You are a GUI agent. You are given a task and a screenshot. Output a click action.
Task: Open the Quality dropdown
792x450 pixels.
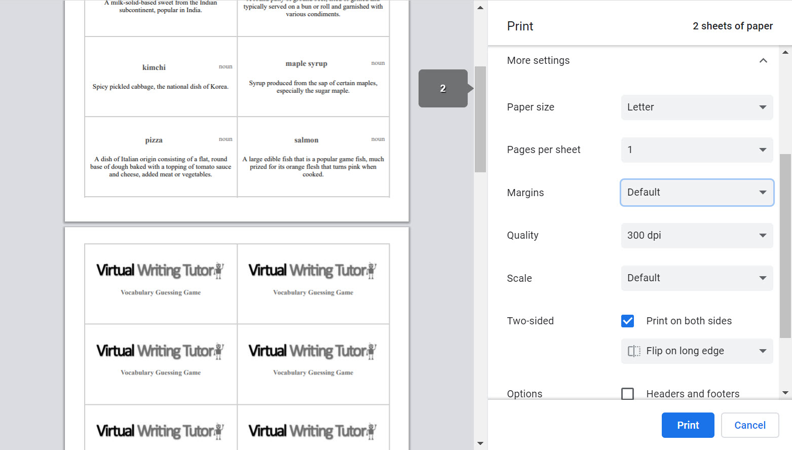697,235
